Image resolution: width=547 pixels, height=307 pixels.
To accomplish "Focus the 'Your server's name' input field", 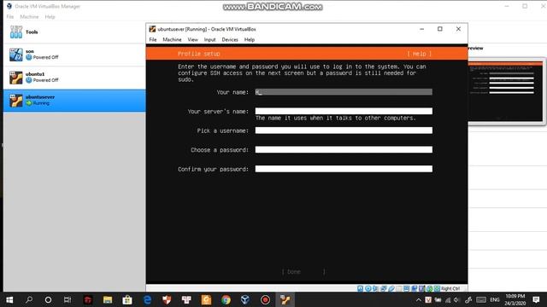I will 344,111.
